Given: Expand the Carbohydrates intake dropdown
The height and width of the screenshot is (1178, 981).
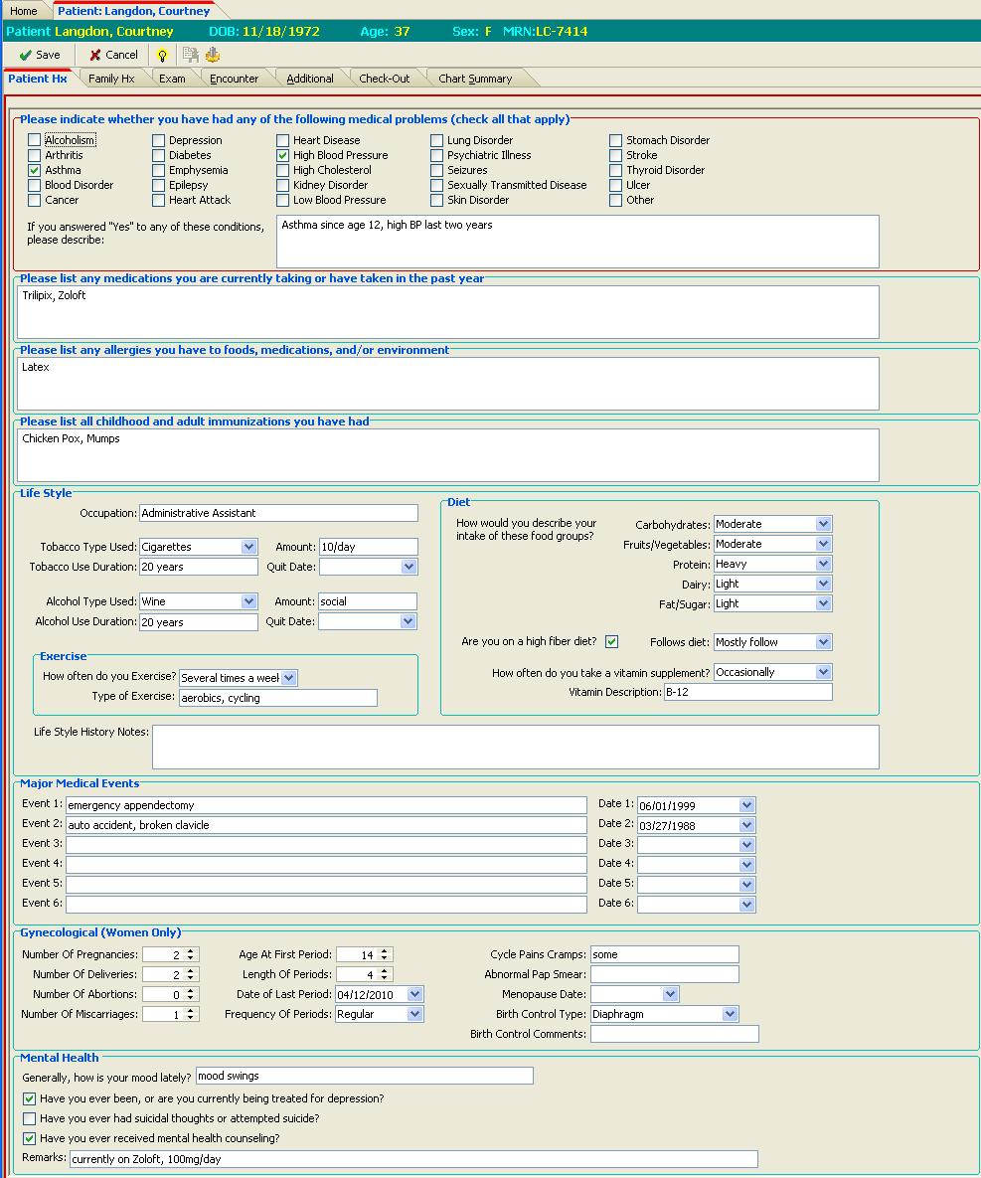Looking at the screenshot, I should coord(822,523).
